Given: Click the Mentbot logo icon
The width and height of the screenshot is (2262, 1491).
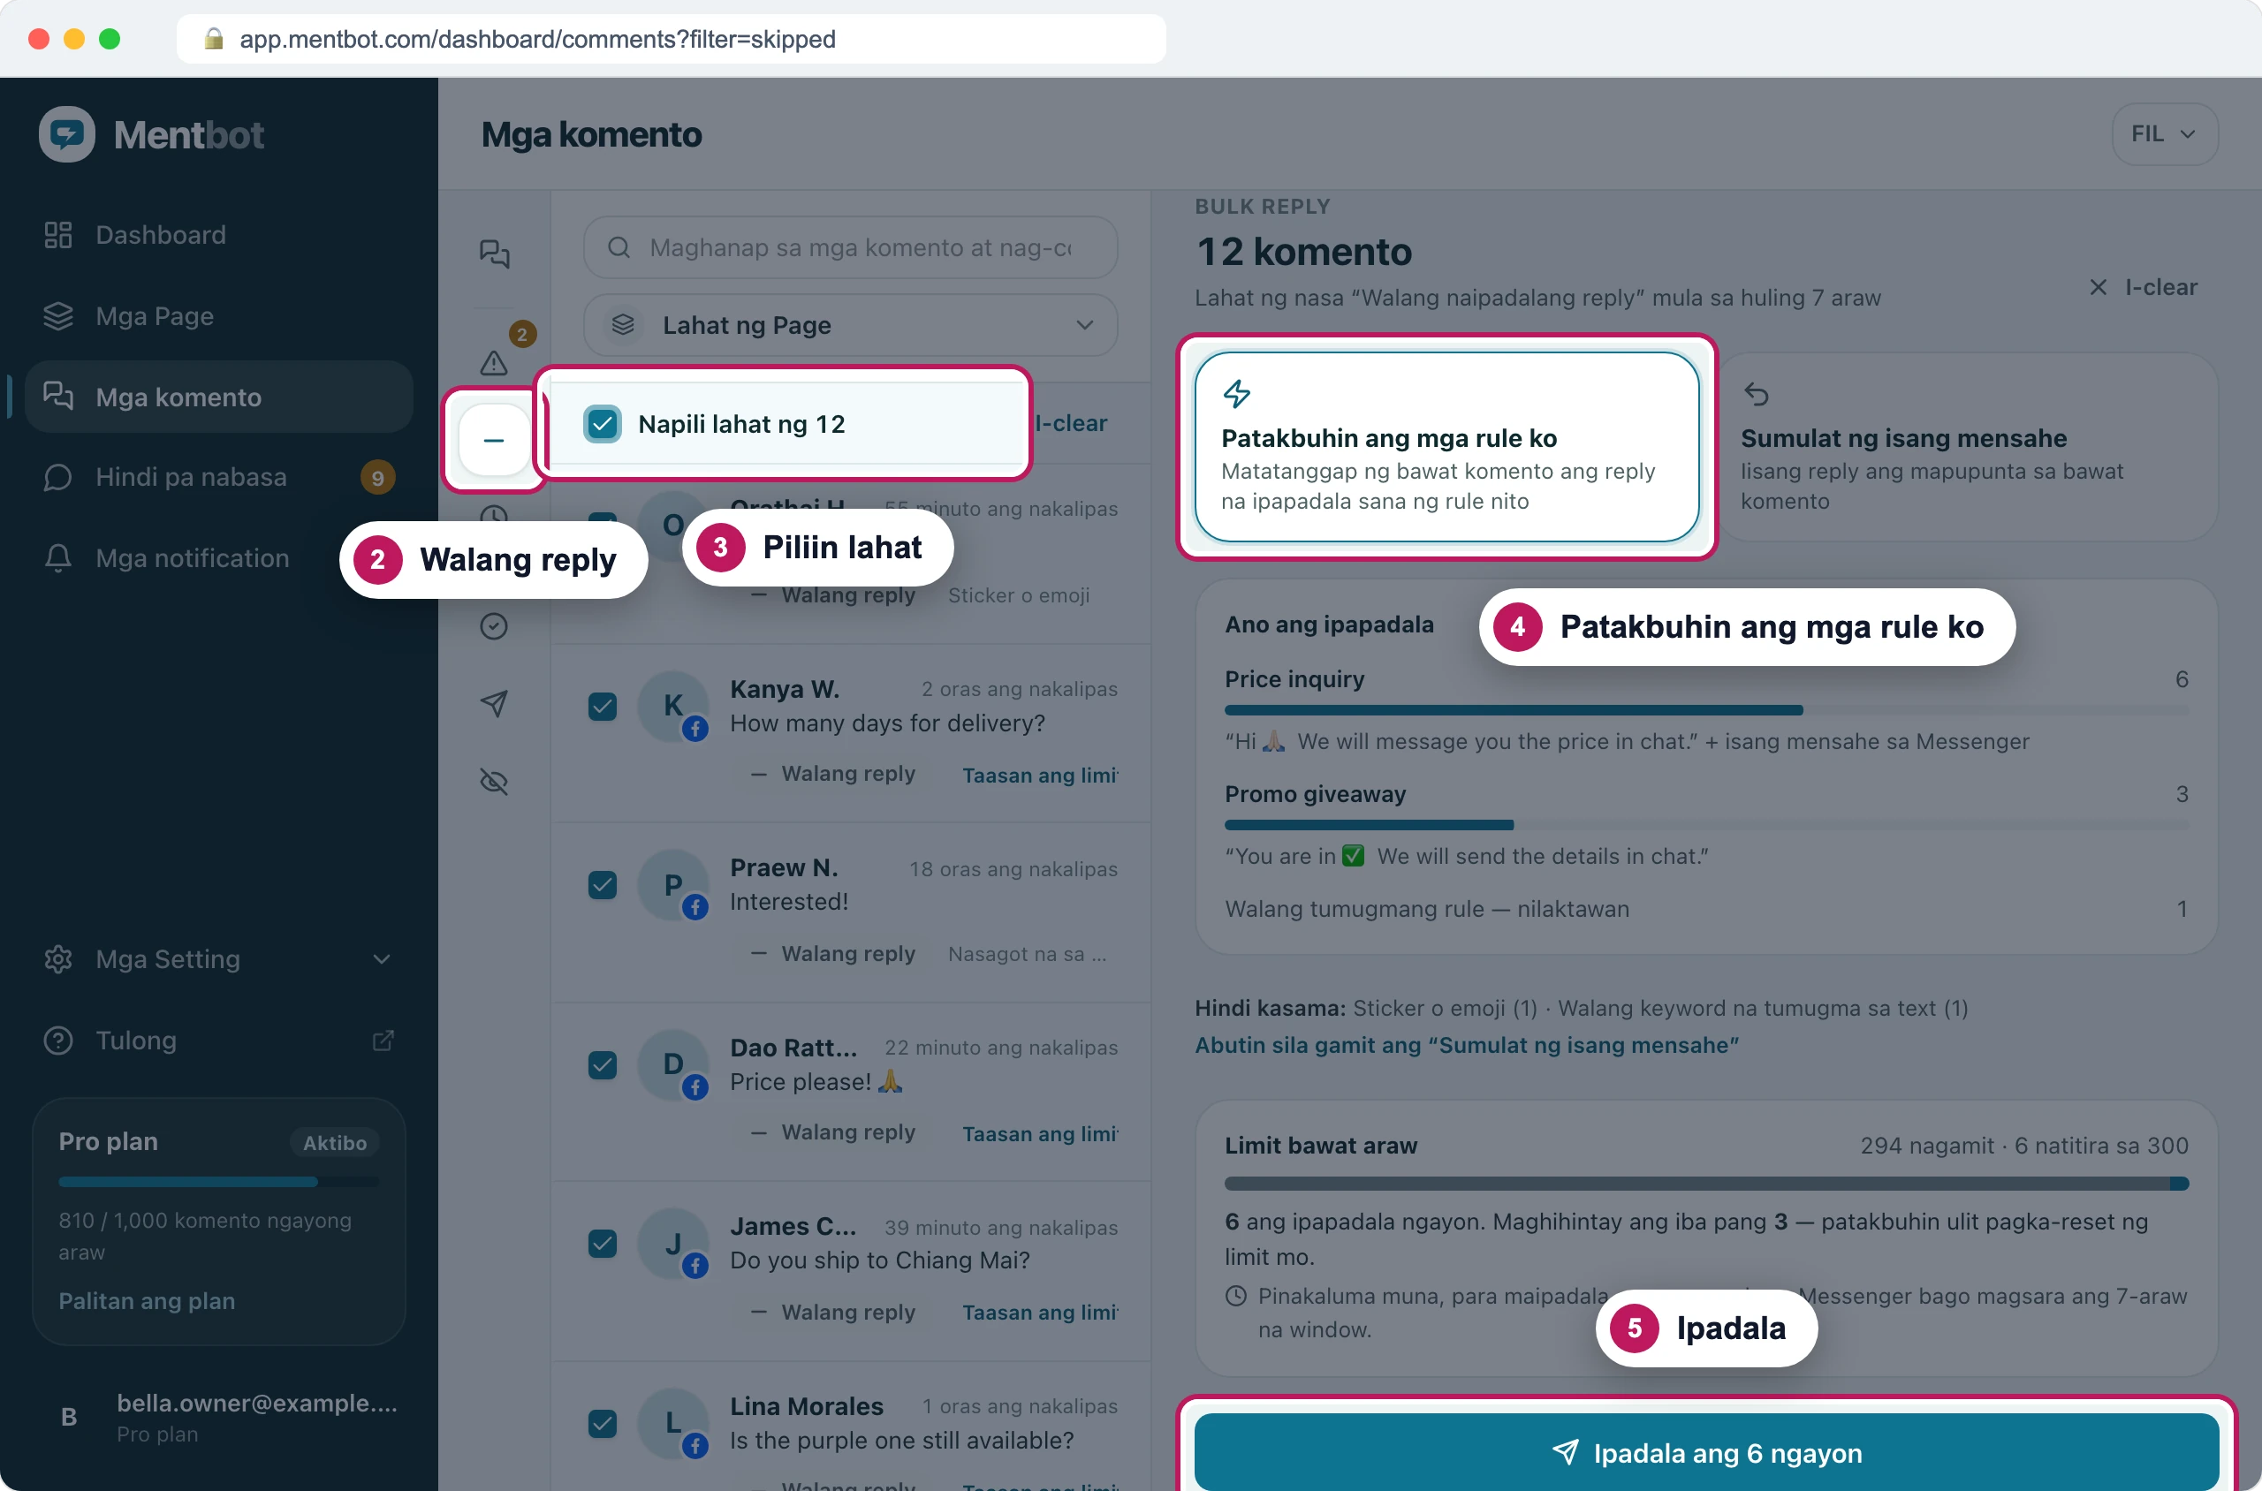Looking at the screenshot, I should tap(66, 134).
